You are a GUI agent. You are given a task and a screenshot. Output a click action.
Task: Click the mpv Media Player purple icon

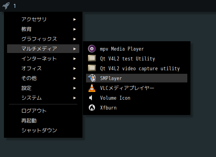[92, 49]
